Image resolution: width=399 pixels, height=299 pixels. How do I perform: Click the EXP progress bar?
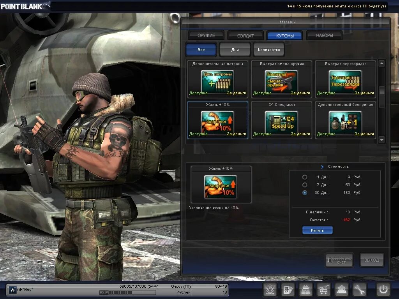point(127,293)
